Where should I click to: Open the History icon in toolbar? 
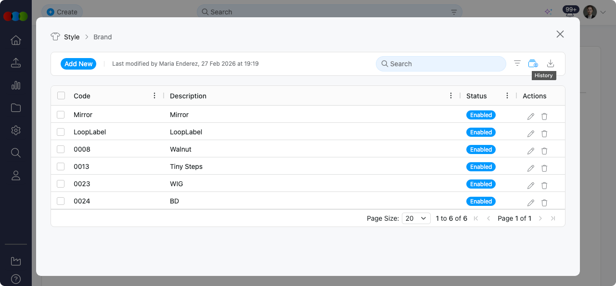point(533,63)
